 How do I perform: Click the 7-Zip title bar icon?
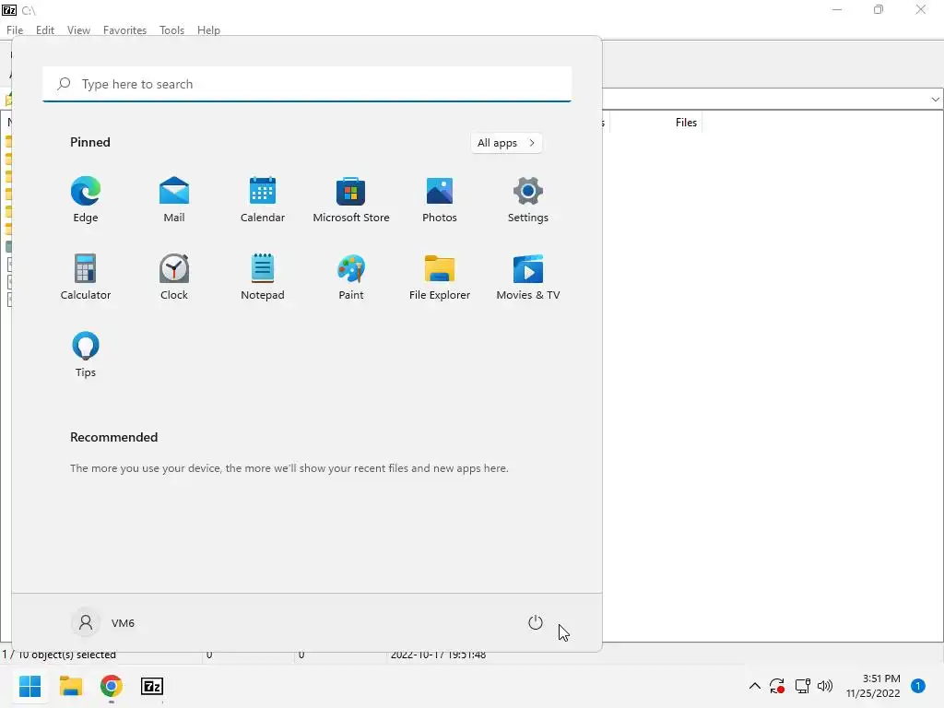[9, 9]
